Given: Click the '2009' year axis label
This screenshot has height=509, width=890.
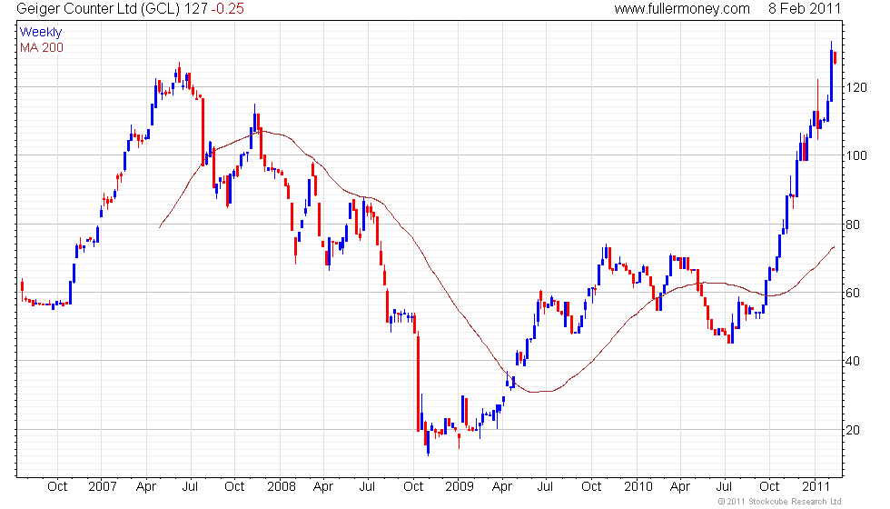Looking at the screenshot, I should (x=460, y=487).
